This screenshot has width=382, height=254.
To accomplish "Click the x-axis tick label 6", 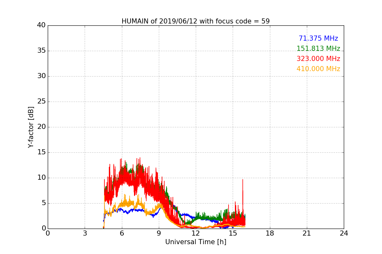I will [122, 233].
